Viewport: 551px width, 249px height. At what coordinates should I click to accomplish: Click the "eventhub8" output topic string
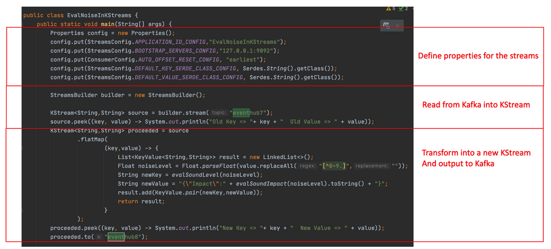tap(124, 237)
